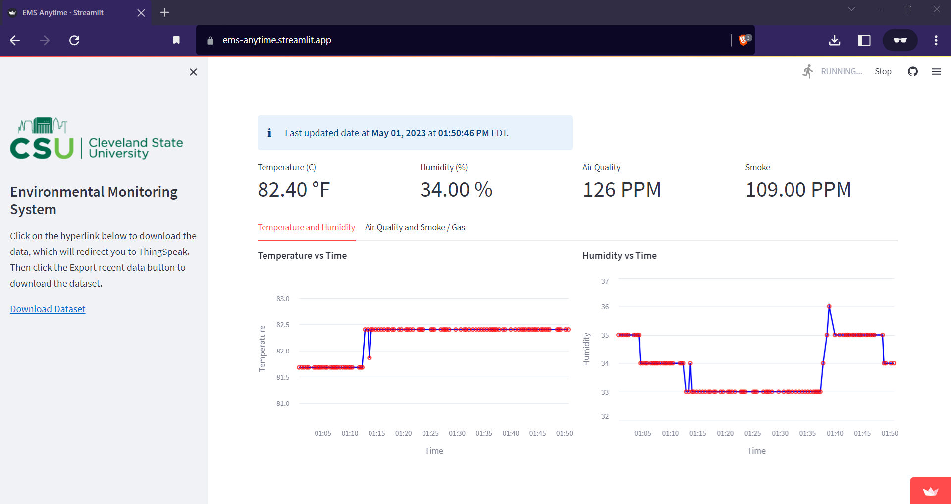Click the Brave Rewards wallet icon

(900, 40)
